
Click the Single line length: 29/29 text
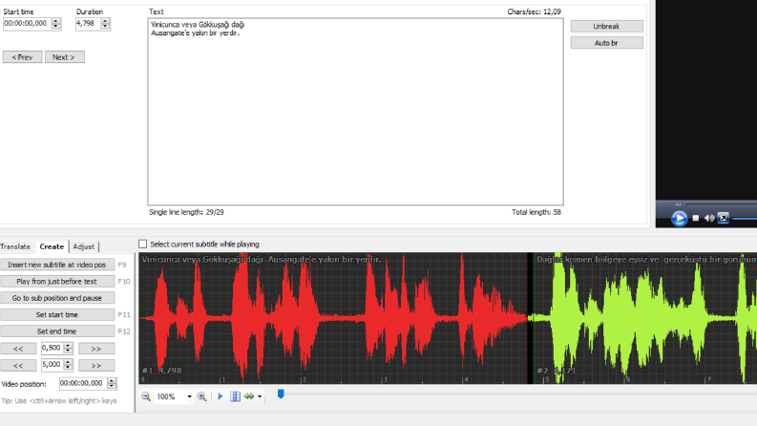[186, 212]
